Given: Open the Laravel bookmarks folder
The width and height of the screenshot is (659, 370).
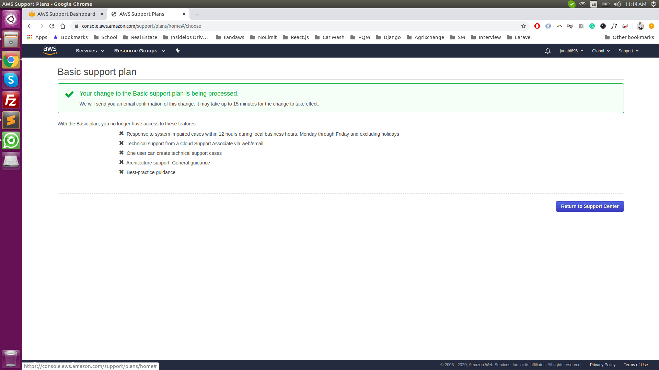Looking at the screenshot, I should pos(519,37).
